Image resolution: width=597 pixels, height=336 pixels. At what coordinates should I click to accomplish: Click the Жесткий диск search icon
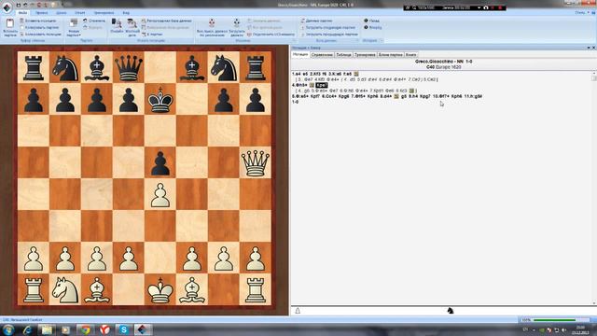[132, 27]
